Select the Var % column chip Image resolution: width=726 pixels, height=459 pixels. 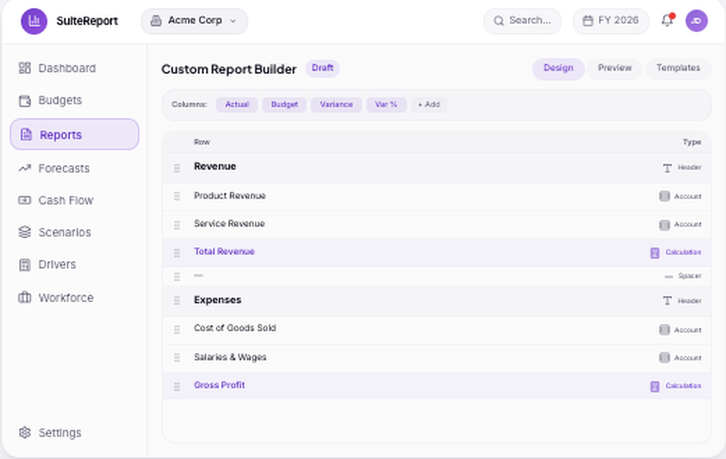(386, 104)
